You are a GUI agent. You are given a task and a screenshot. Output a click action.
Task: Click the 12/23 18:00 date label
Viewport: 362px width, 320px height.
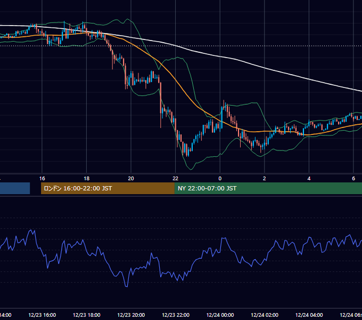pos(87,315)
